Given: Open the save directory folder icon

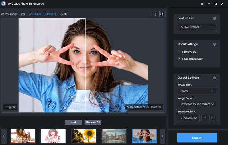Looking at the screenshot, I should 213,118.
